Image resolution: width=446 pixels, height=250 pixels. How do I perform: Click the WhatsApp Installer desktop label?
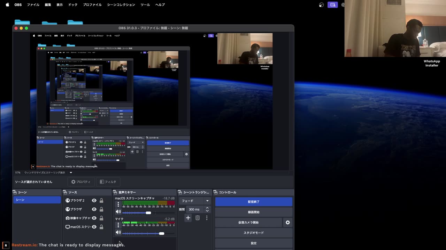(x=432, y=63)
